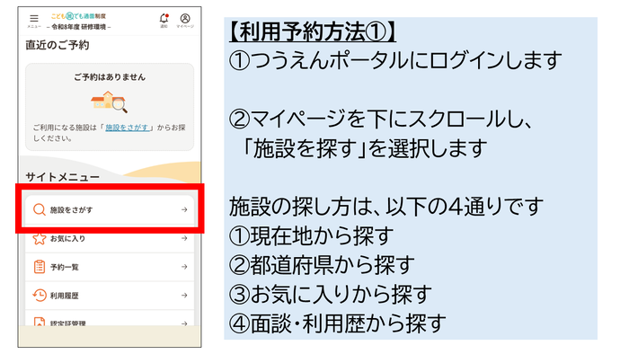Click the clipboard icon for 予約一覧

click(40, 267)
